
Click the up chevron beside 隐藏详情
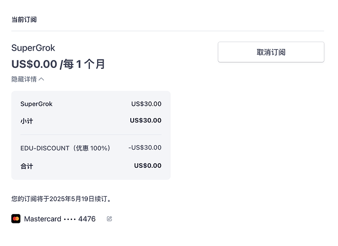point(41,79)
